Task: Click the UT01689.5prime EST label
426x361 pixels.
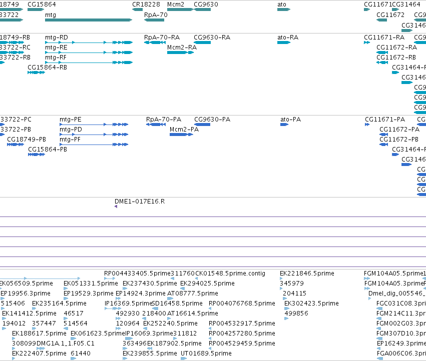Action: [206, 353]
